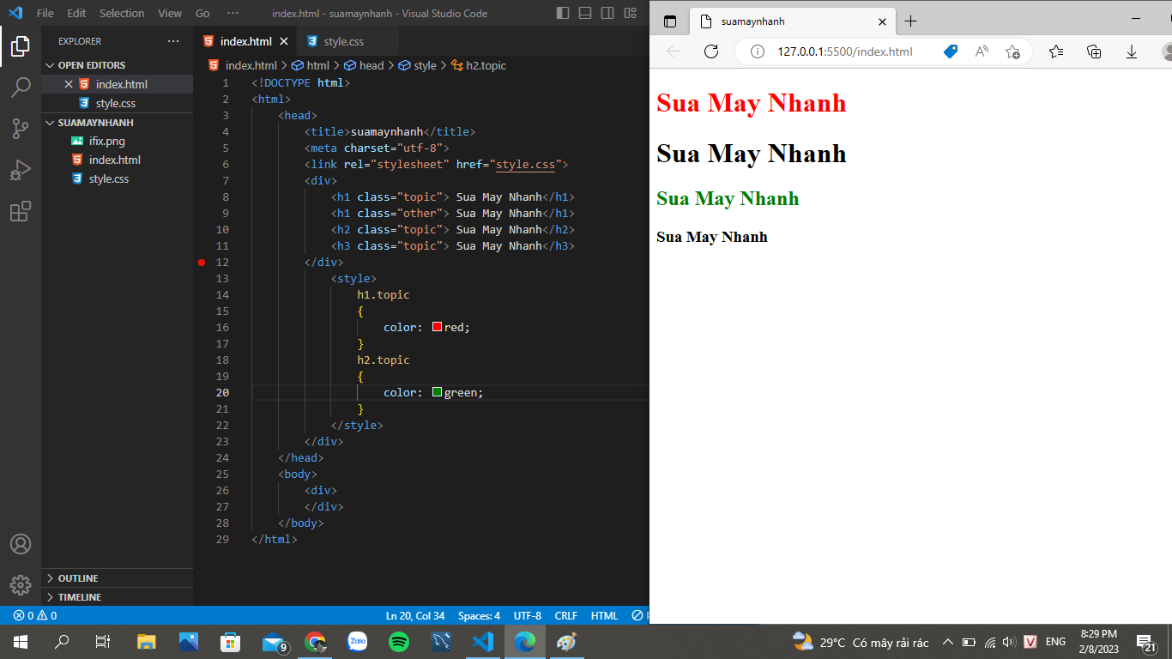Toggle the primary side bar layout button

(x=563, y=13)
